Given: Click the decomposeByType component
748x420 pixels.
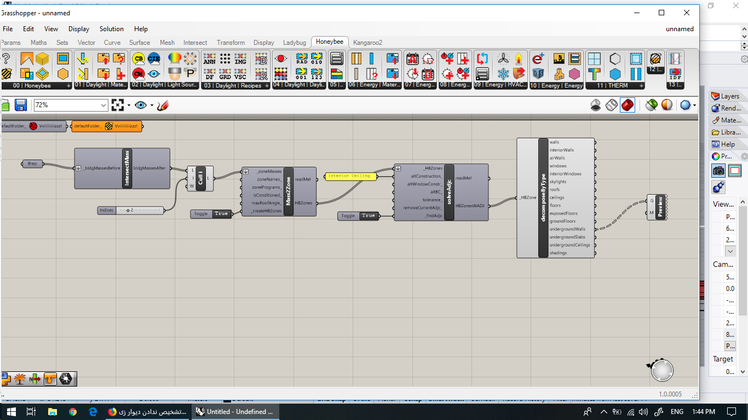Looking at the screenshot, I should (555, 197).
